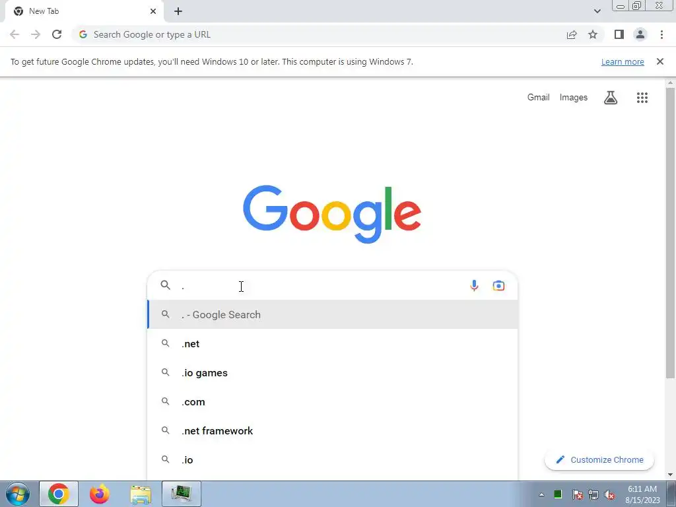The image size is (676, 507).
Task: Open Images link
Action: [574, 98]
